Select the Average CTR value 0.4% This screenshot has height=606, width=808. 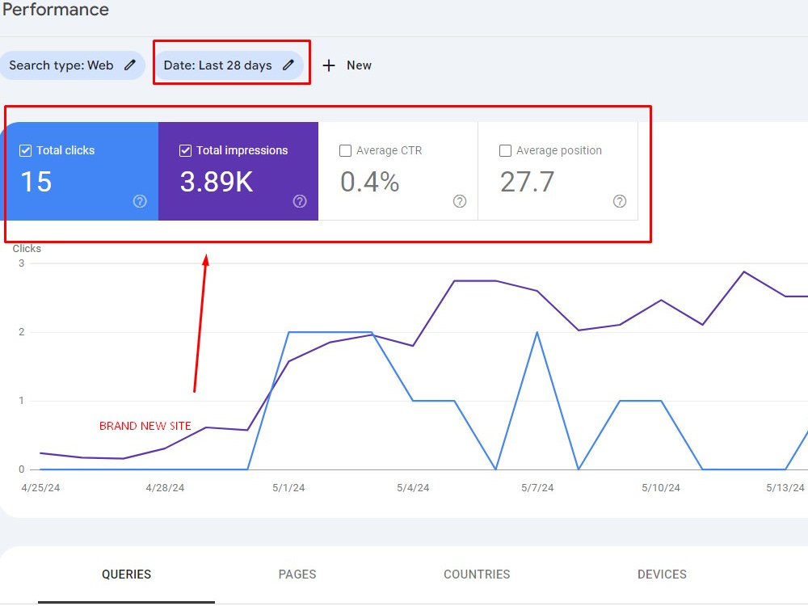pyautogui.click(x=370, y=182)
